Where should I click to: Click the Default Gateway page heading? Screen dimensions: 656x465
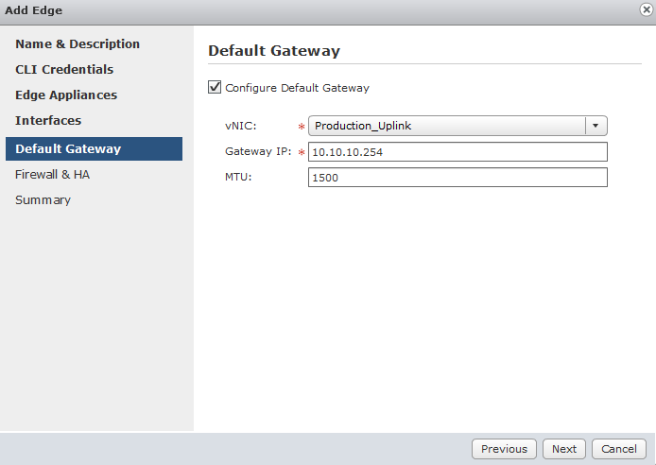(x=274, y=51)
